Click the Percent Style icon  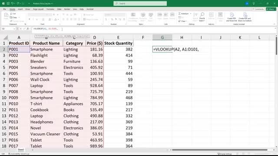point(112,19)
